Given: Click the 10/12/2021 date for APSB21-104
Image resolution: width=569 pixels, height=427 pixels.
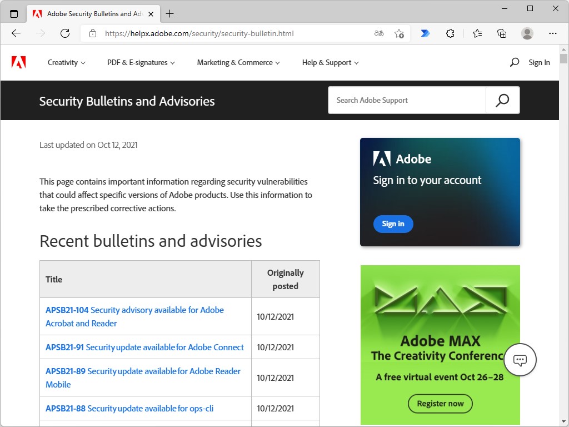Looking at the screenshot, I should [x=276, y=316].
